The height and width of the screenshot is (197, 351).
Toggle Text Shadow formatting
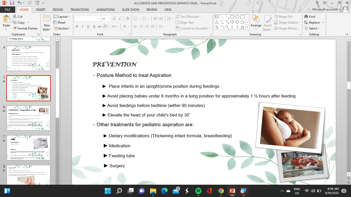94,27
